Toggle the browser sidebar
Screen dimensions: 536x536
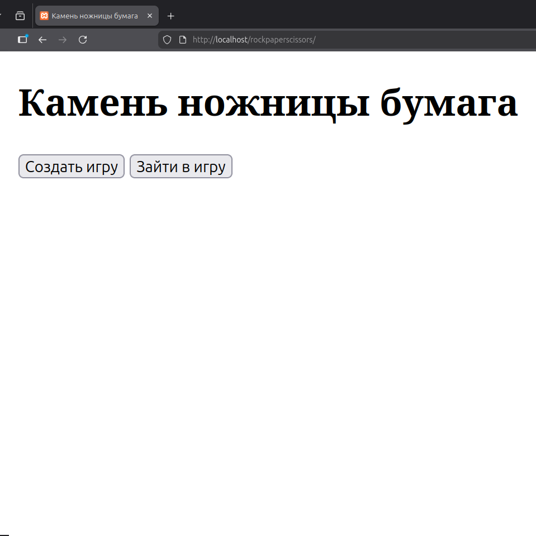[22, 40]
